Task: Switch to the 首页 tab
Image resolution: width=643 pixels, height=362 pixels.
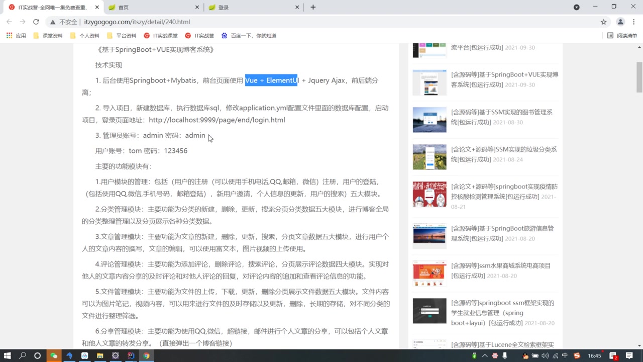Action: click(x=153, y=7)
